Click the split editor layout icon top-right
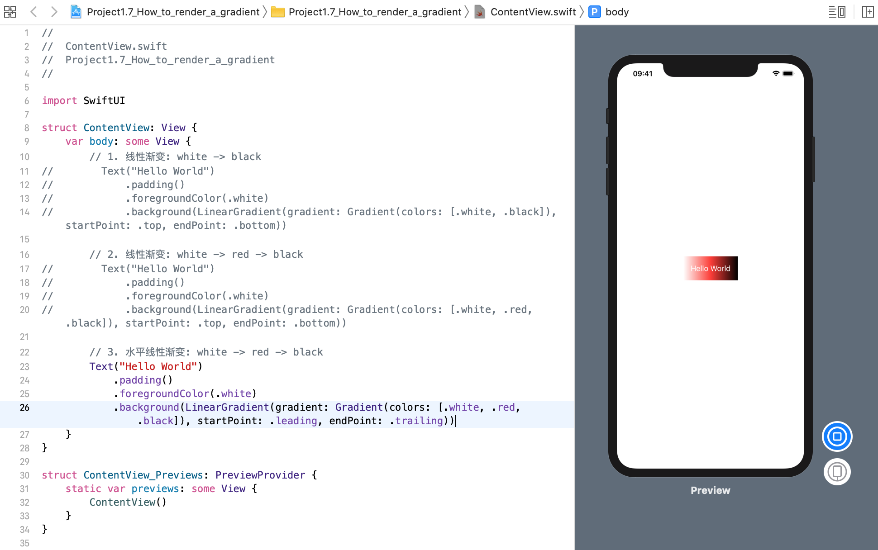The height and width of the screenshot is (550, 878). [x=868, y=11]
